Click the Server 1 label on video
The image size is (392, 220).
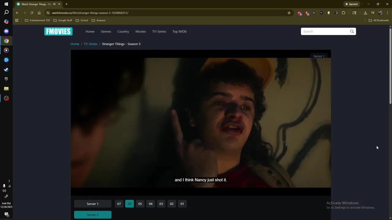(x=319, y=56)
